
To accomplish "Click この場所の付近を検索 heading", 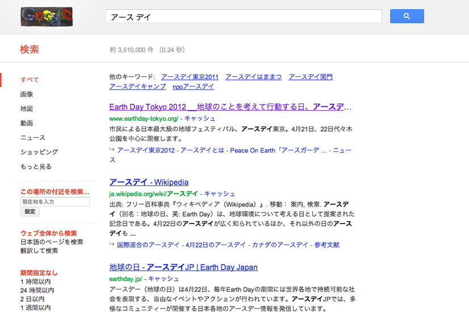I will (x=55, y=192).
